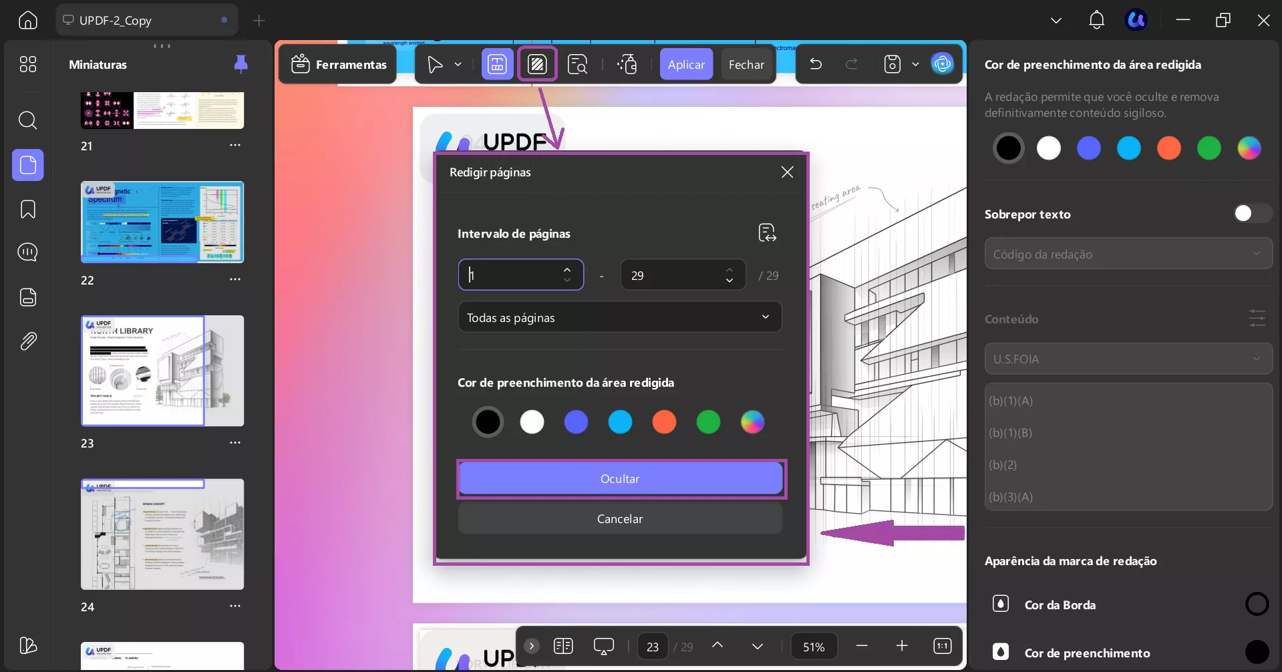Open the U.S.FOIA dropdown

tap(1128, 359)
